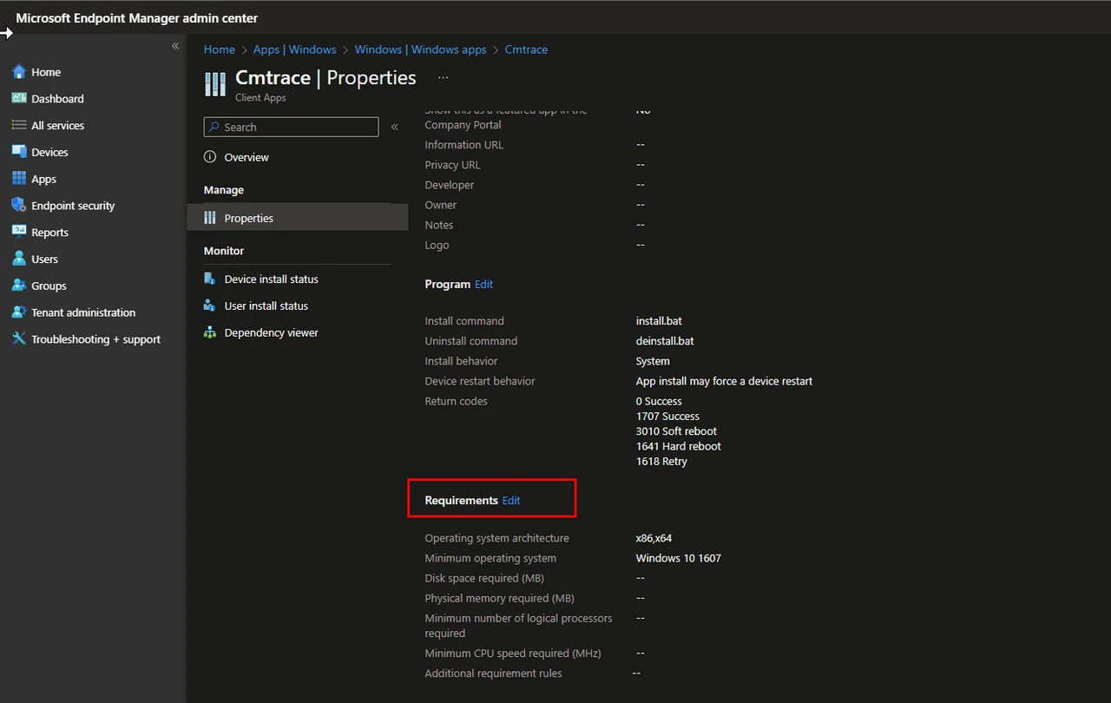Click the Device install status icon

pos(210,279)
